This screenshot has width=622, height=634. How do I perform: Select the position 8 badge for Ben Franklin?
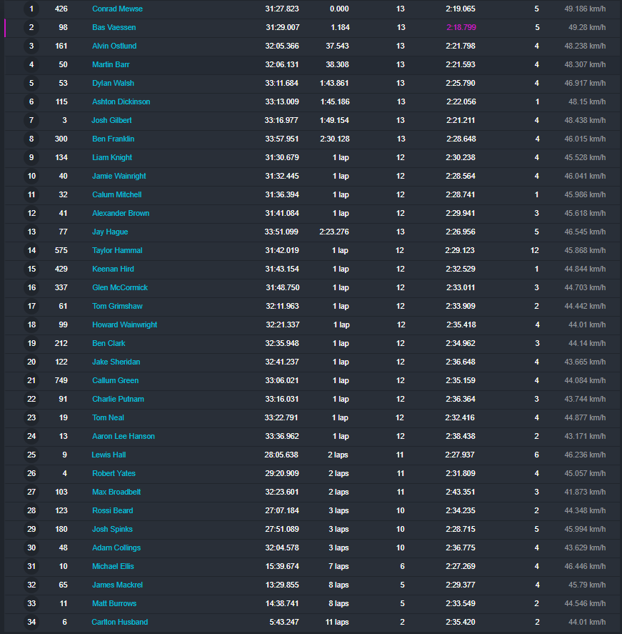click(x=31, y=139)
